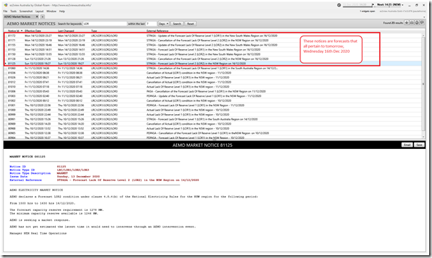Click the star icon beside Found 29 results
The image size is (432, 258).
coord(406,23)
